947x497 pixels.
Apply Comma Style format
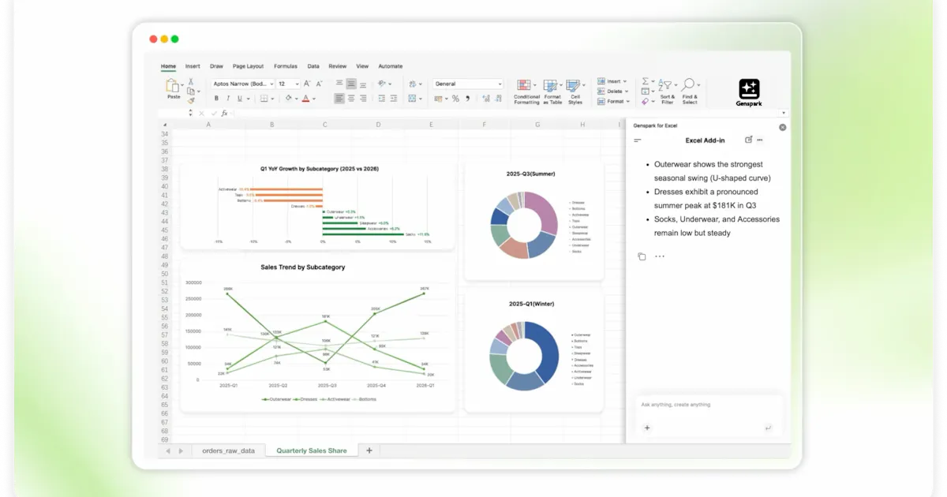coord(467,99)
